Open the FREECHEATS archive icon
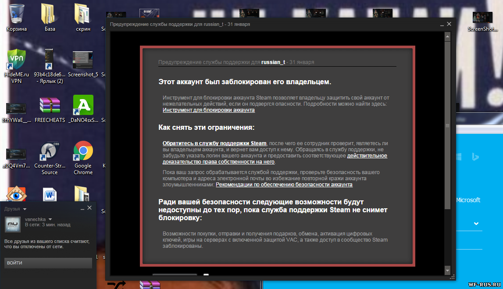The height and width of the screenshot is (289, 503). coord(49,106)
